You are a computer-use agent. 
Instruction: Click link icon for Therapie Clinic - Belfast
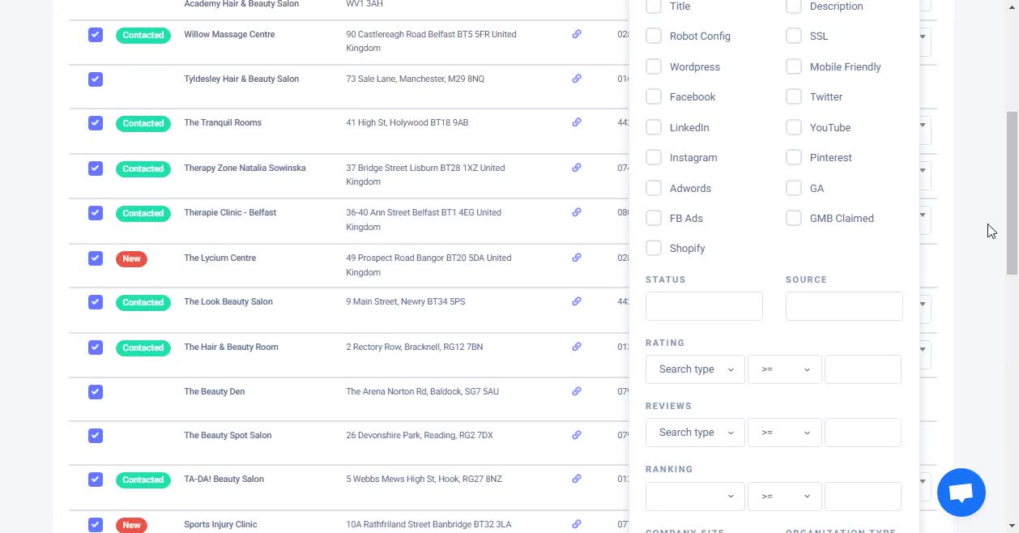[577, 213]
